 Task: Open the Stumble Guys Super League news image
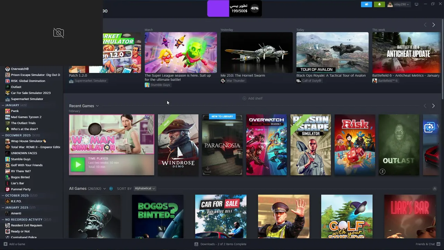pos(181,52)
